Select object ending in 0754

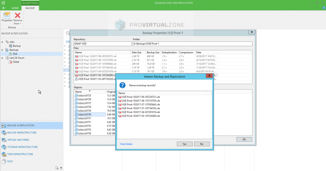83,134
